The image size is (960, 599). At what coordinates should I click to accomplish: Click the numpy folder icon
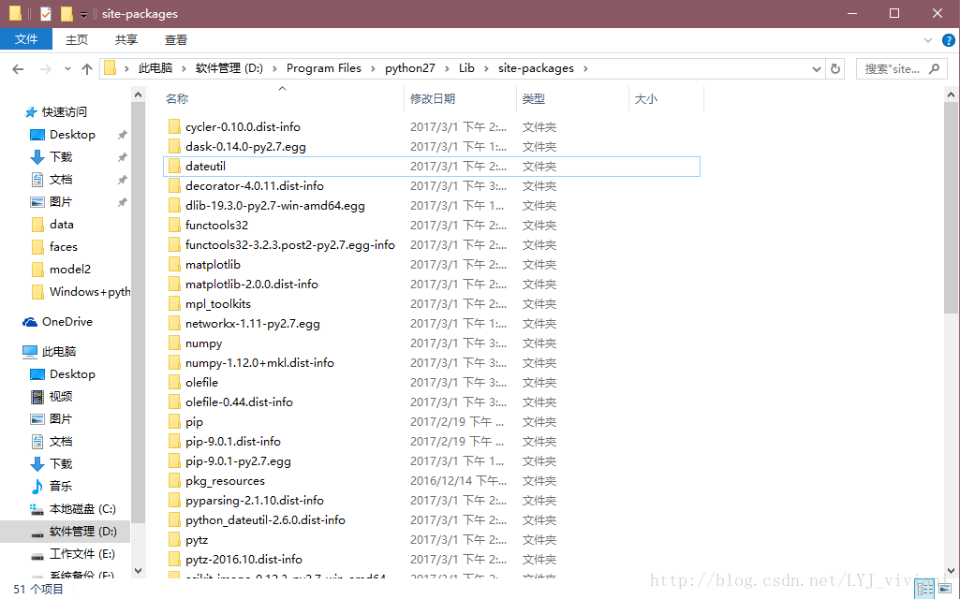[174, 343]
